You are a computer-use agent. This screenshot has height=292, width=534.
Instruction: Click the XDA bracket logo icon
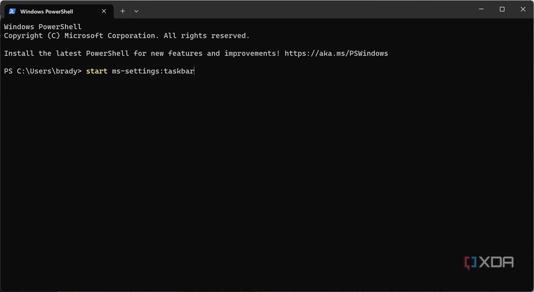(470, 262)
